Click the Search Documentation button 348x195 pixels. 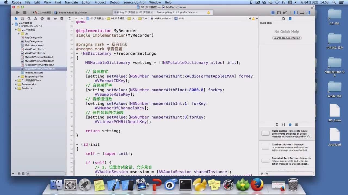click(287, 38)
